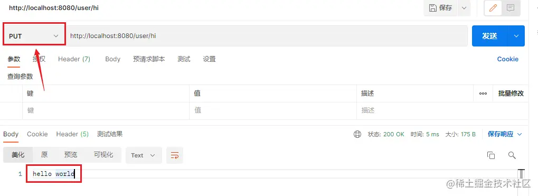Viewport: 538px width, 196px height.
Task: Open the PUT method dropdown
Action: click(34, 36)
